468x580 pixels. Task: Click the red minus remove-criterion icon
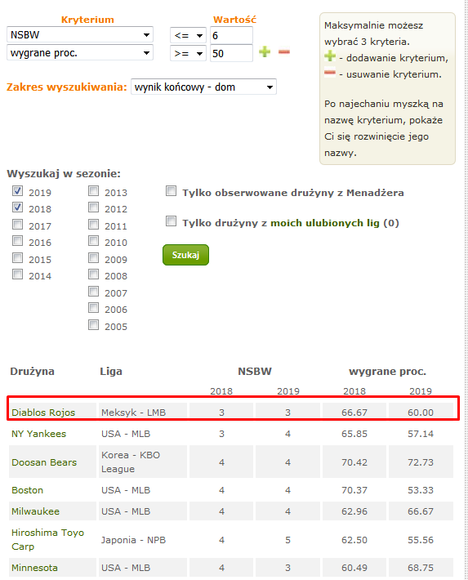pyautogui.click(x=283, y=51)
